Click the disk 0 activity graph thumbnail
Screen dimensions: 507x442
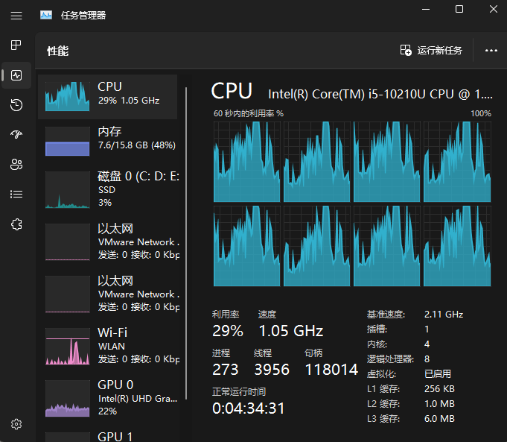click(x=67, y=190)
